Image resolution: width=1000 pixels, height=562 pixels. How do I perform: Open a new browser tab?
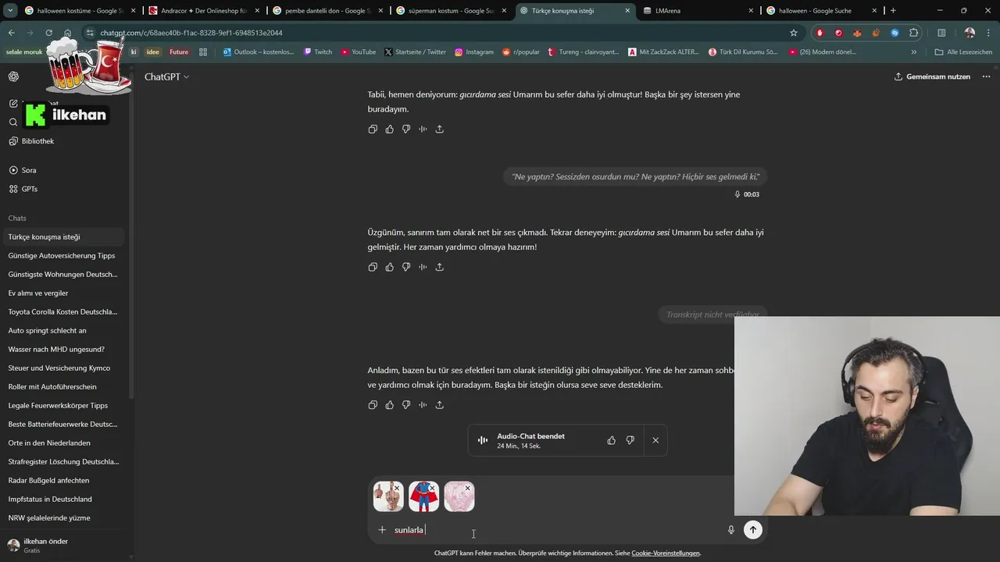pyautogui.click(x=893, y=11)
